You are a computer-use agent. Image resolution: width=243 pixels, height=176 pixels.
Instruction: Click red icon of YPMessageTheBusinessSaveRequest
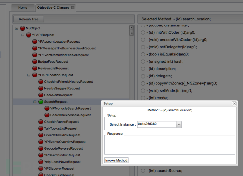[x=35, y=48]
